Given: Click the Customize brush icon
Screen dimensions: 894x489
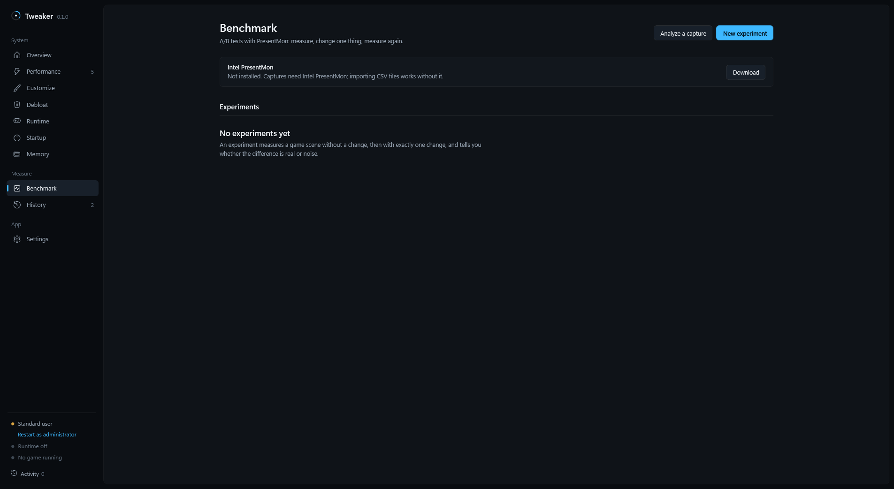Looking at the screenshot, I should tap(17, 88).
